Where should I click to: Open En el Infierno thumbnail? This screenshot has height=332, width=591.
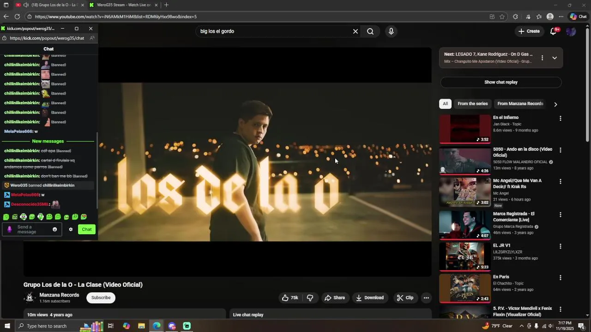coord(464,129)
